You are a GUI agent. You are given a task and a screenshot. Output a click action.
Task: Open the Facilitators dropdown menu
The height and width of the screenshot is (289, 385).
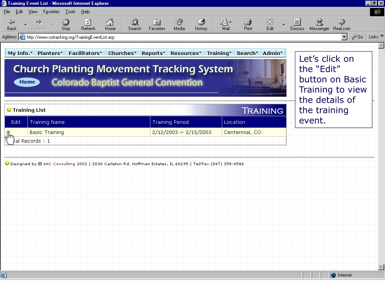[x=85, y=53]
